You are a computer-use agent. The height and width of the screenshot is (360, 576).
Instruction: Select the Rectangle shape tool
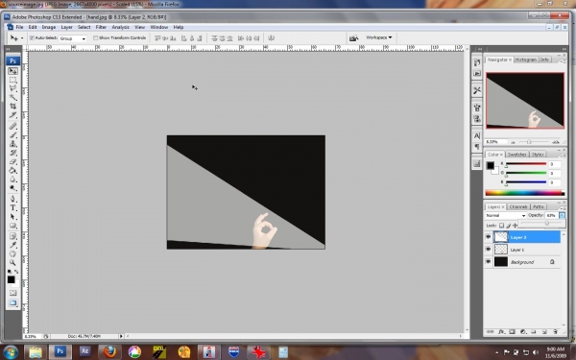pyautogui.click(x=12, y=226)
